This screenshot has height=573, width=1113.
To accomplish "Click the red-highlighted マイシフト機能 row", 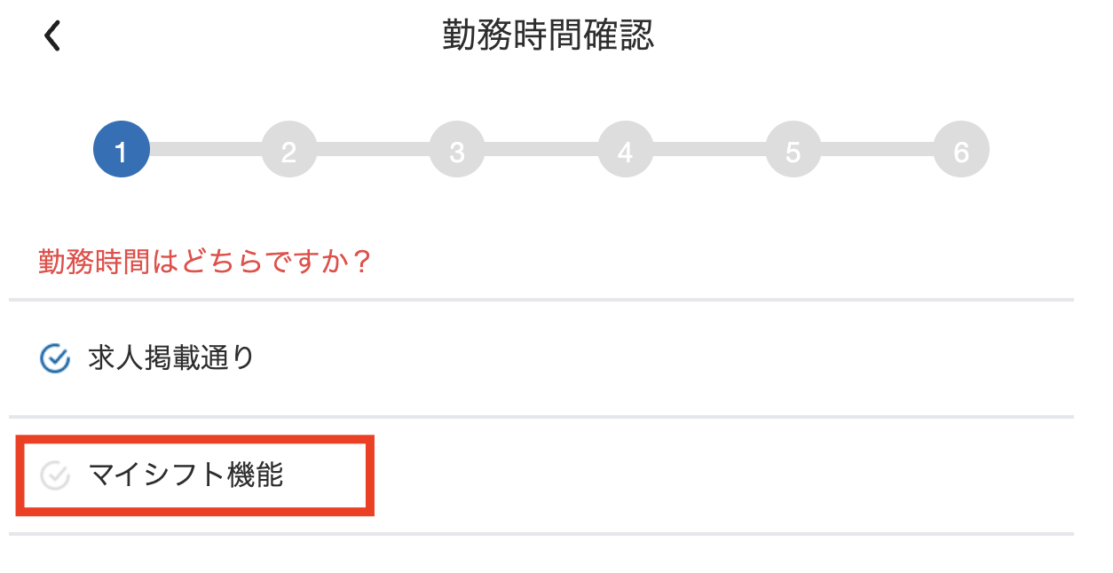I will click(x=195, y=475).
